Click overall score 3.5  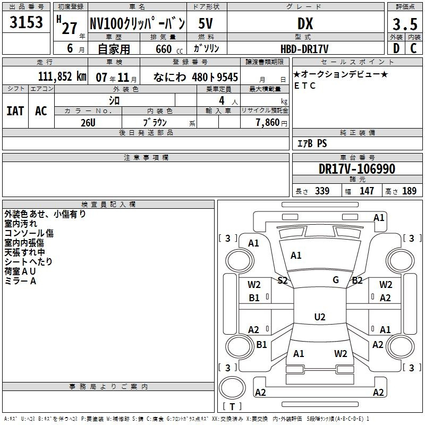click(x=405, y=24)
